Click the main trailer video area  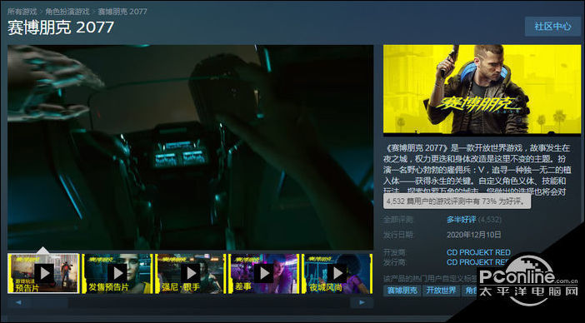(x=190, y=147)
